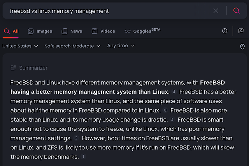This screenshot has width=249, height=166.
Task: Open the Safe search: Moderate dropdown
Action: (72, 46)
